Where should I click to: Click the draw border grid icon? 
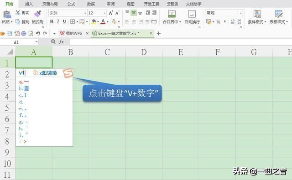82,22
